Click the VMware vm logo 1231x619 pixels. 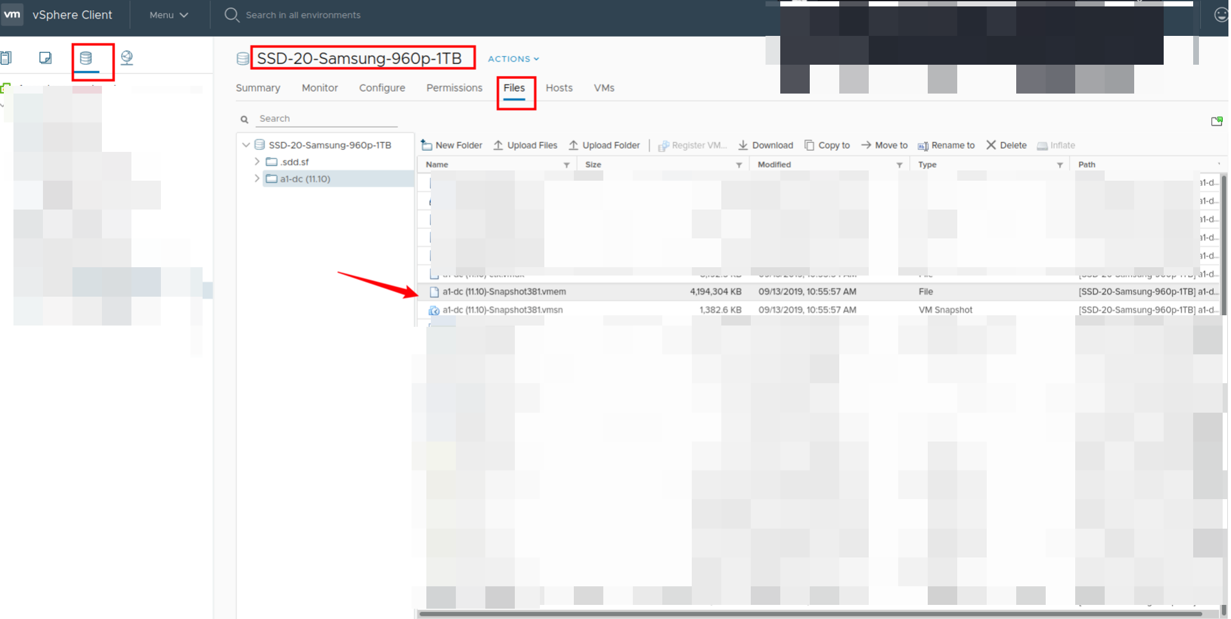click(x=12, y=14)
